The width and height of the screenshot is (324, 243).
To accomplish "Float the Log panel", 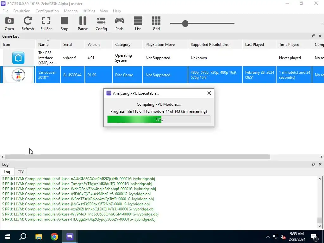I will [x=314, y=164].
